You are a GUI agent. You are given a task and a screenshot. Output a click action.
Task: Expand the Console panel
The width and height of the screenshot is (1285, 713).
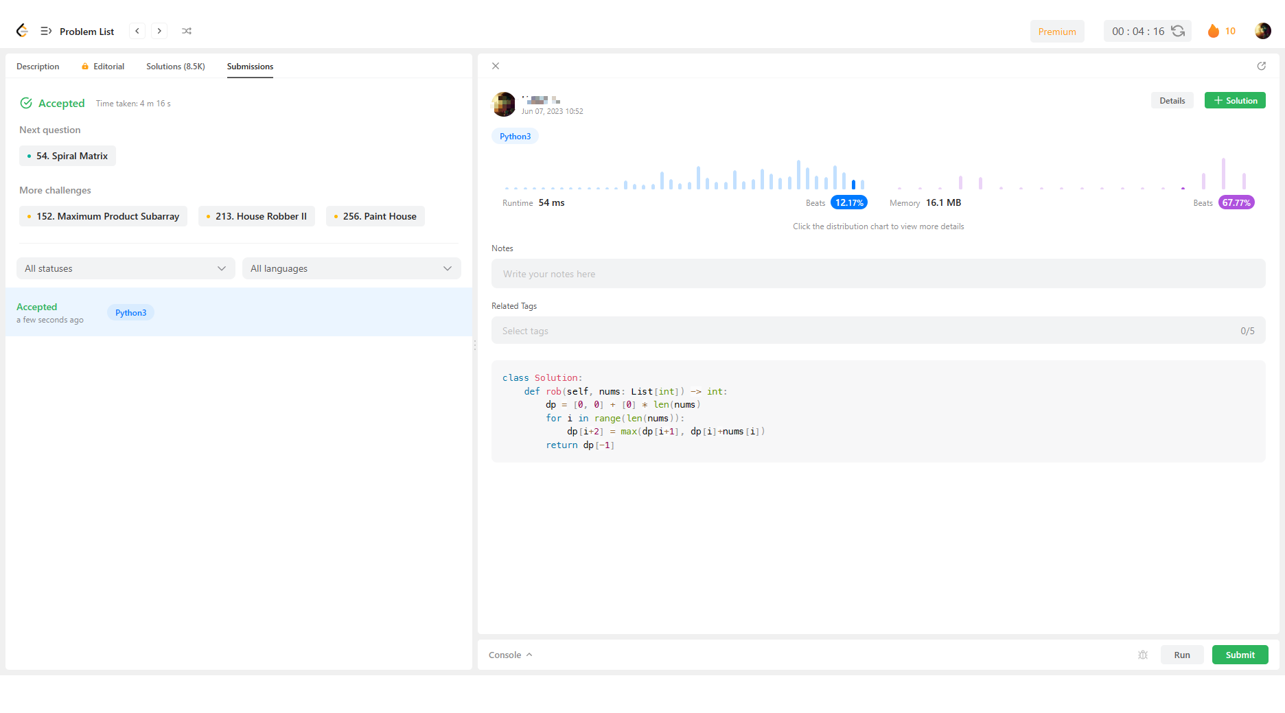point(510,655)
